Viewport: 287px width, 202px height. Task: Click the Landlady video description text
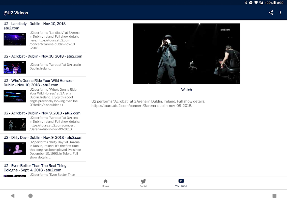54,40
